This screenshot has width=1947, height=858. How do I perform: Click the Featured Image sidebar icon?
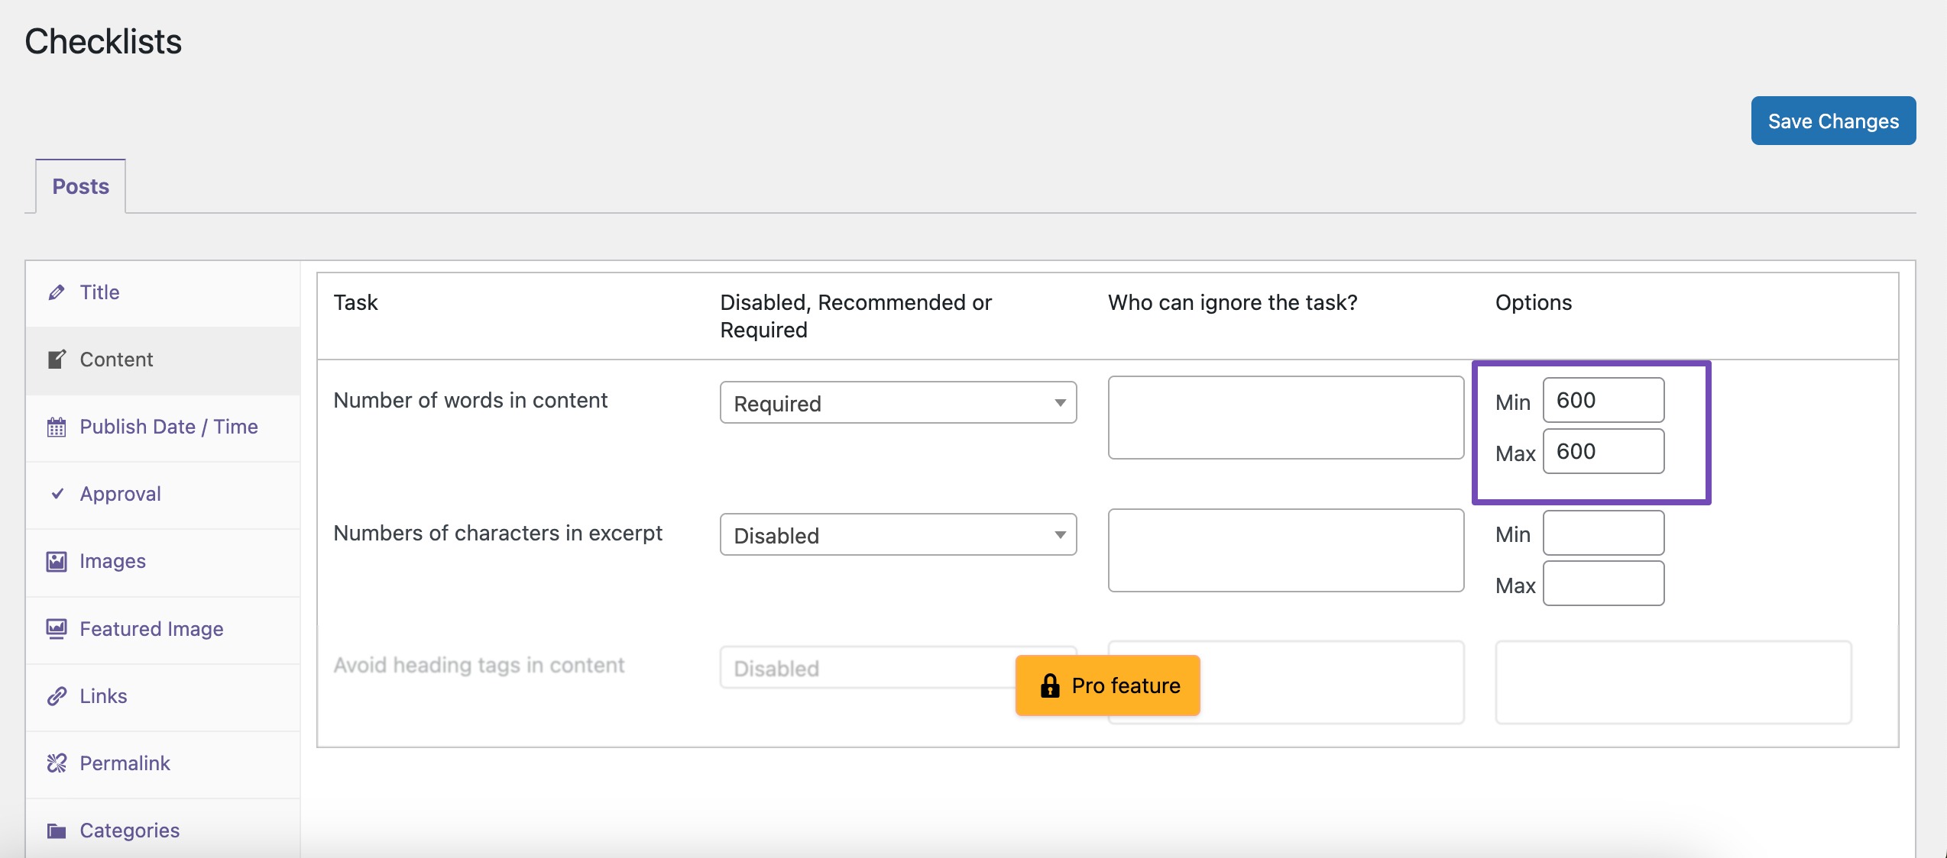tap(57, 629)
